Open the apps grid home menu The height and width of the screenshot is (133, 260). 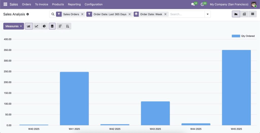5,4
